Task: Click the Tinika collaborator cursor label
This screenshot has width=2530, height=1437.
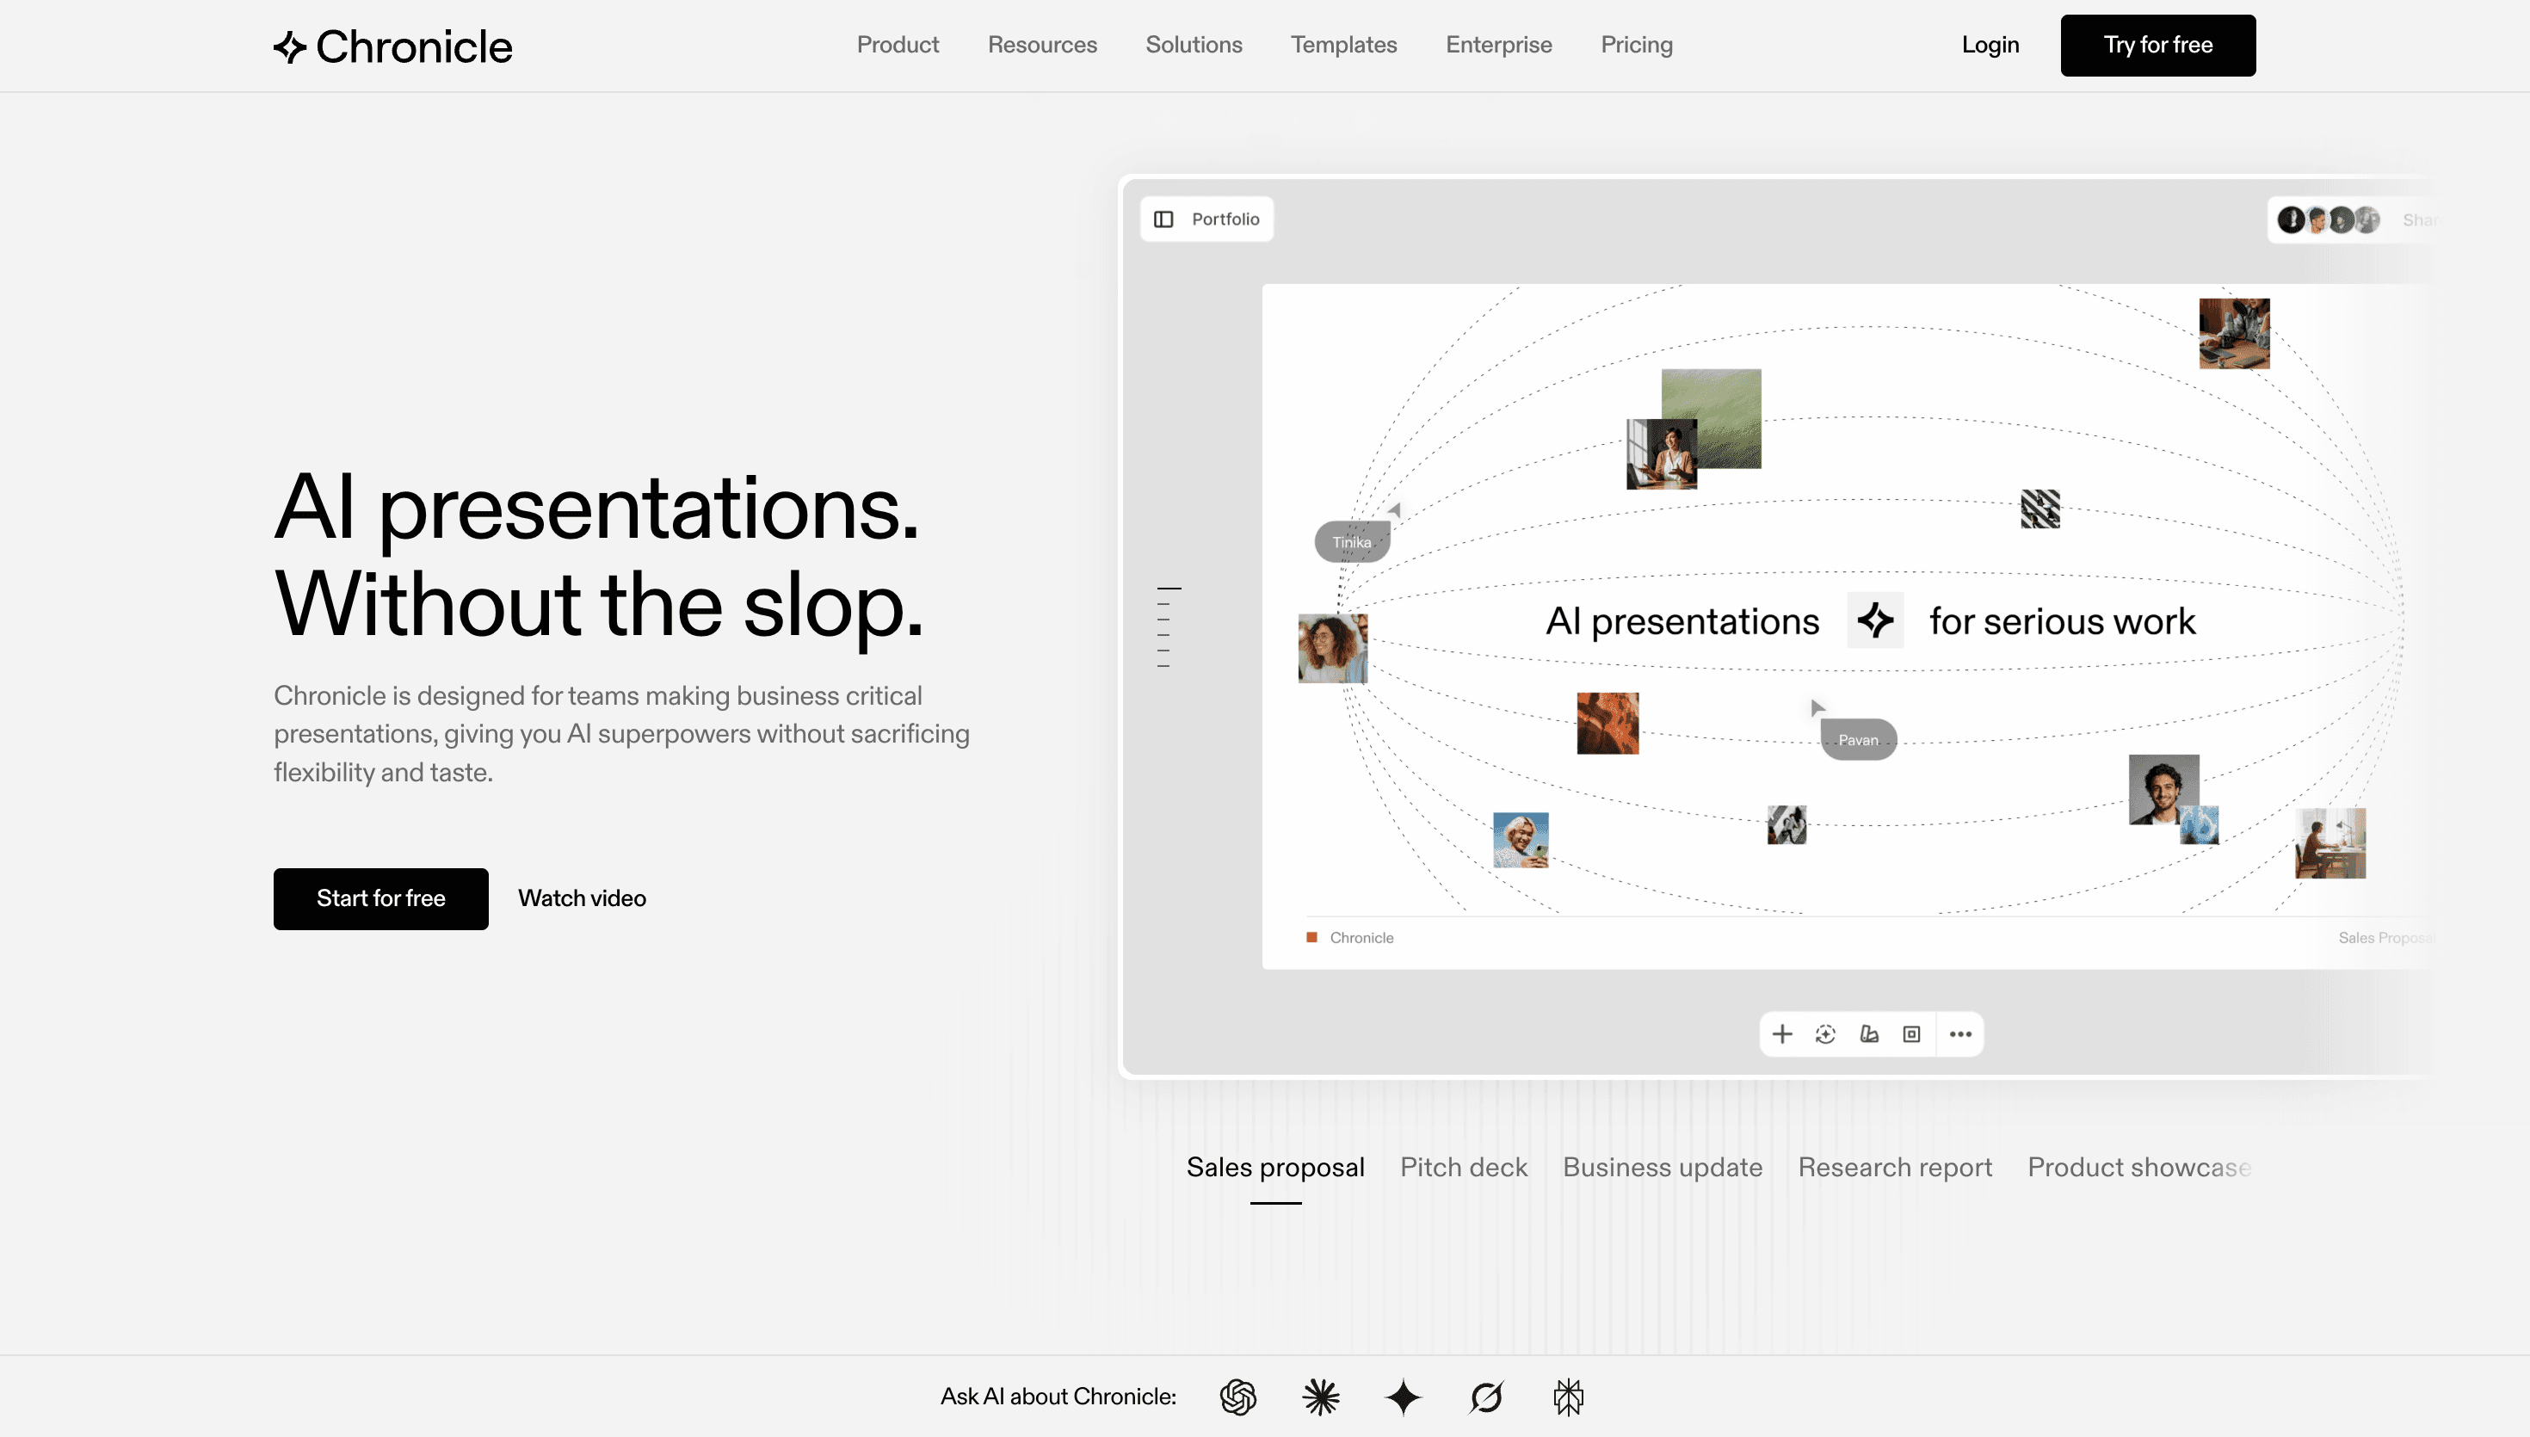Action: (1351, 541)
